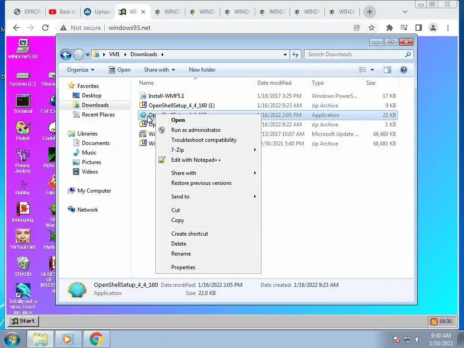464x348 pixels.
Task: Open the change view dropdown arrow
Action: point(372,70)
